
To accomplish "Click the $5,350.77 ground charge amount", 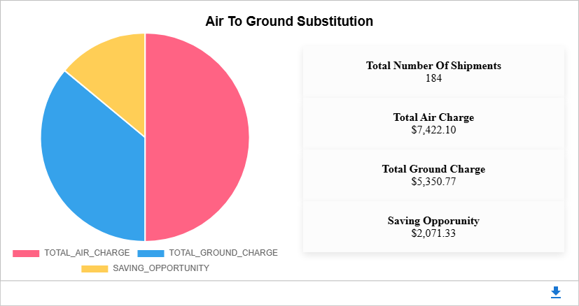I will [x=433, y=181].
